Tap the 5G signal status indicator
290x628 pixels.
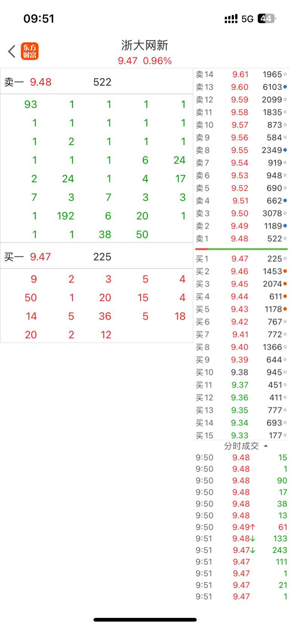click(x=247, y=19)
